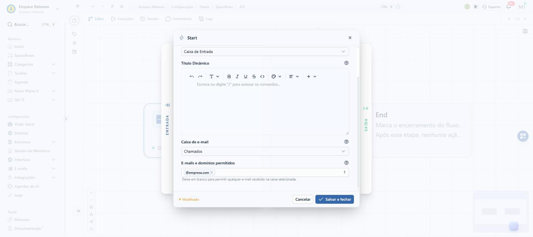This screenshot has height=237, width=533.
Task: Open the MJ user avatar menu
Action: coord(522,6)
